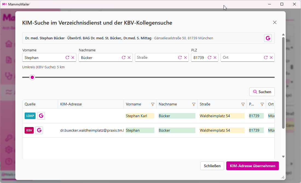The image size is (301, 183).
Task: Click the Umkreis slider track at its middle
Action: (x=148, y=77)
